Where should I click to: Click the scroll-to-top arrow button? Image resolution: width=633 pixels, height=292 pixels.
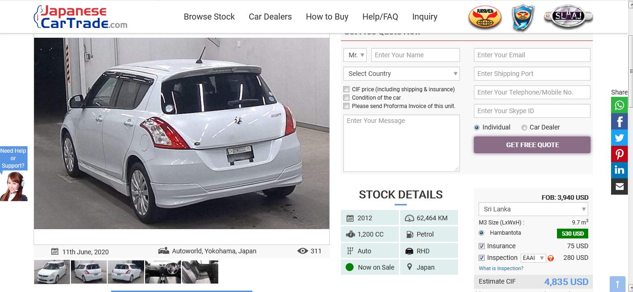tap(617, 284)
